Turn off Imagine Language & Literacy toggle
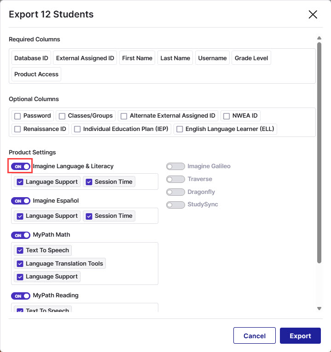Screen dimensions: 331x352 click(20, 166)
